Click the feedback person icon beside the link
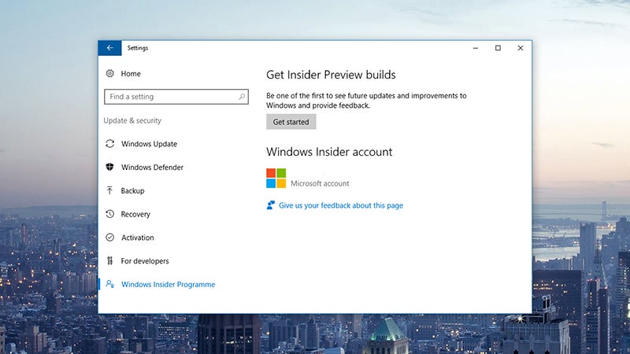Viewport: 630px width, 354px height. coord(270,205)
